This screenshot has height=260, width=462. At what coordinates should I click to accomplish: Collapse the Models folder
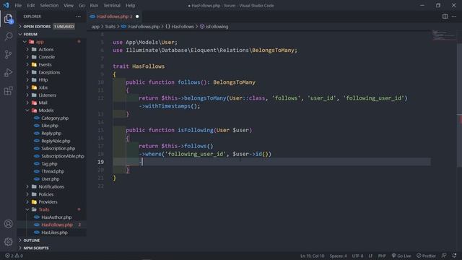pos(51,110)
